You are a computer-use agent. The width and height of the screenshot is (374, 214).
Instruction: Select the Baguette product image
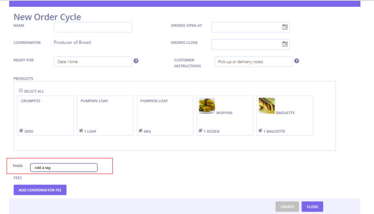click(267, 106)
